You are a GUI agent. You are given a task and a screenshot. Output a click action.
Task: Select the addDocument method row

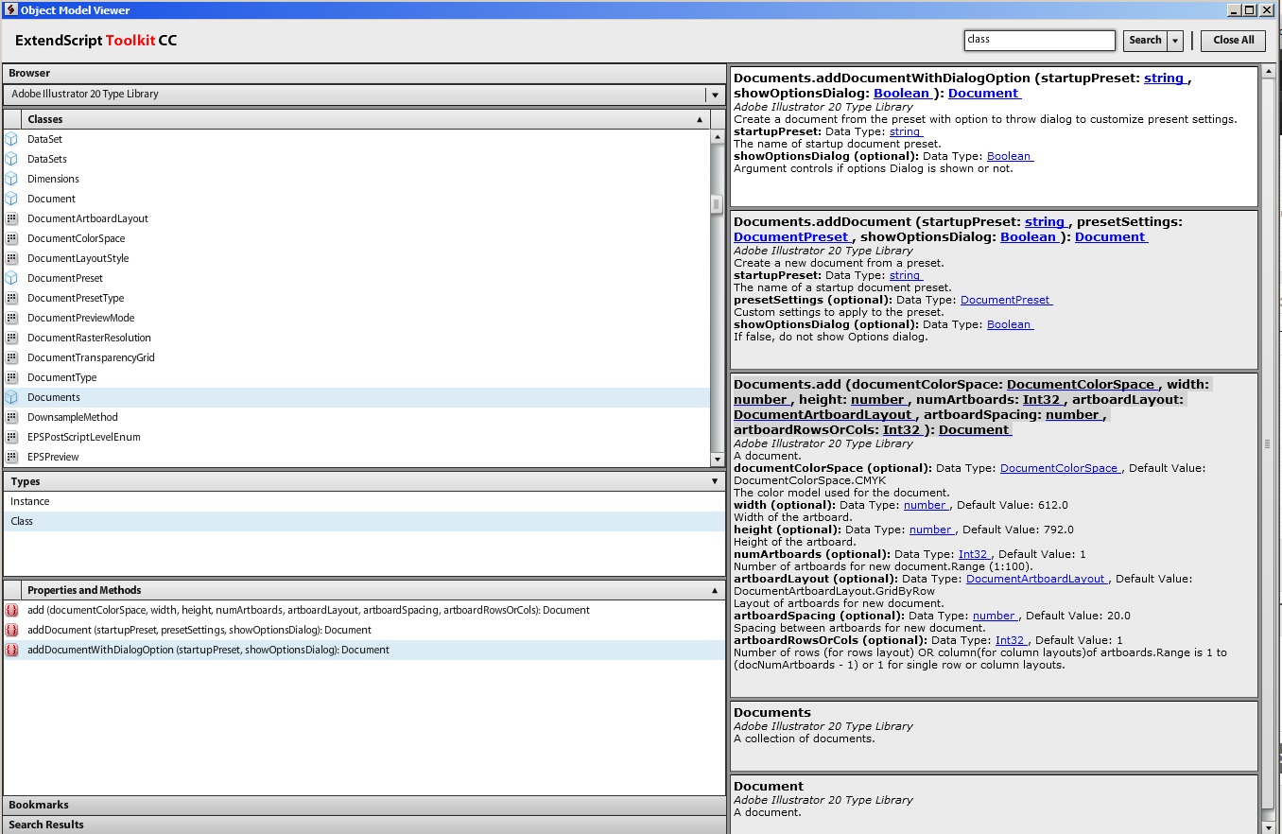(x=364, y=630)
